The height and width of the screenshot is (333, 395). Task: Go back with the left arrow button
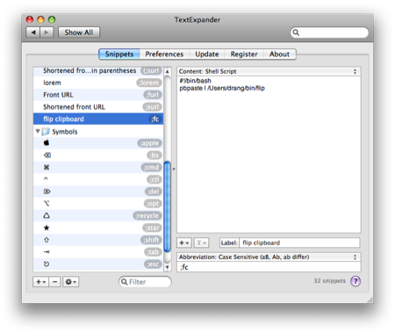pyautogui.click(x=33, y=33)
